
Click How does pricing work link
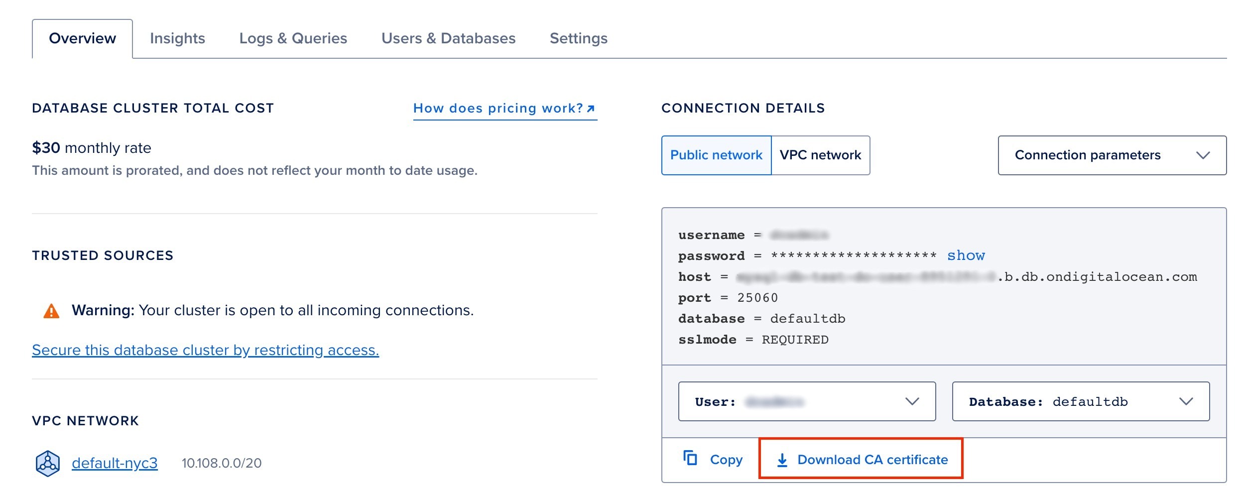[x=498, y=108]
